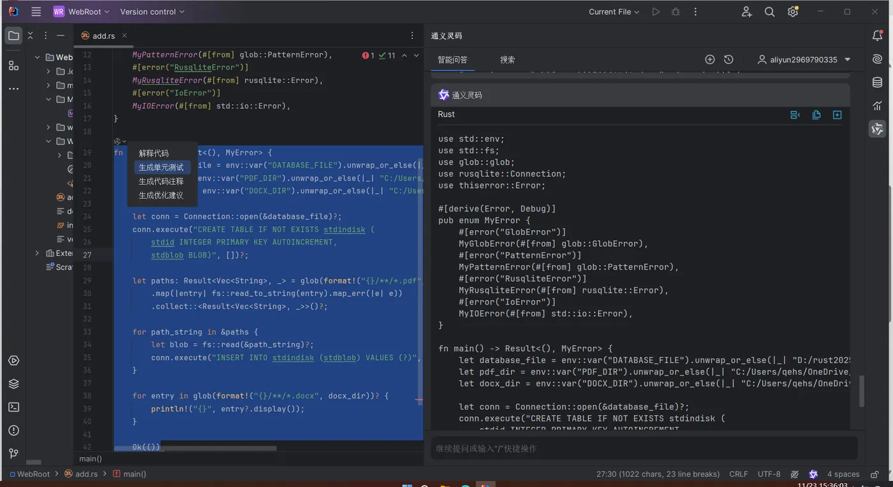Screen dimensions: 893x487
Task: Click the WebRoot breadcrumb in navigation bar
Action: (29, 474)
